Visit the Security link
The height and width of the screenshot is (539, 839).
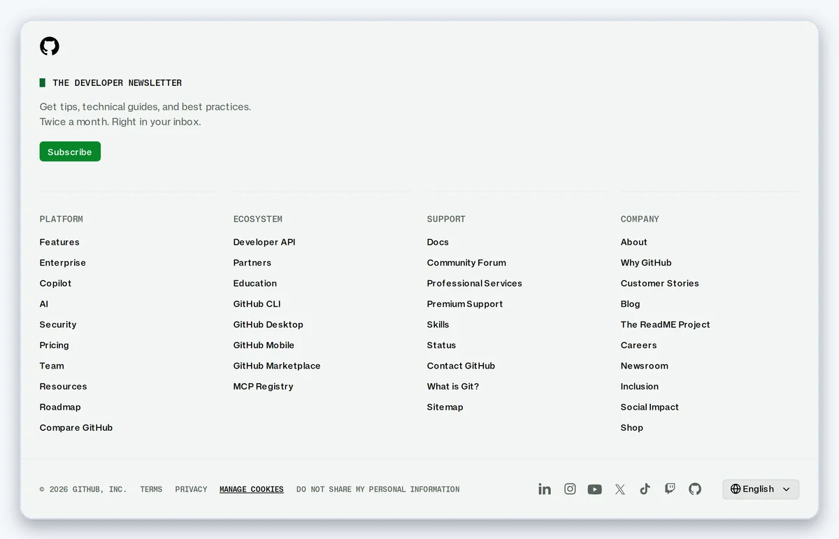pos(58,324)
